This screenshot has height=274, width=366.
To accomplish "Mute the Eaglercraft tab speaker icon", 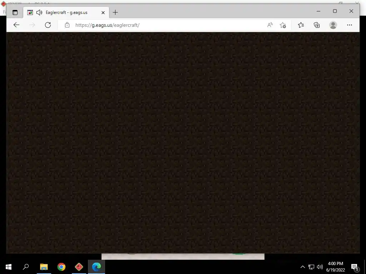I will click(39, 12).
